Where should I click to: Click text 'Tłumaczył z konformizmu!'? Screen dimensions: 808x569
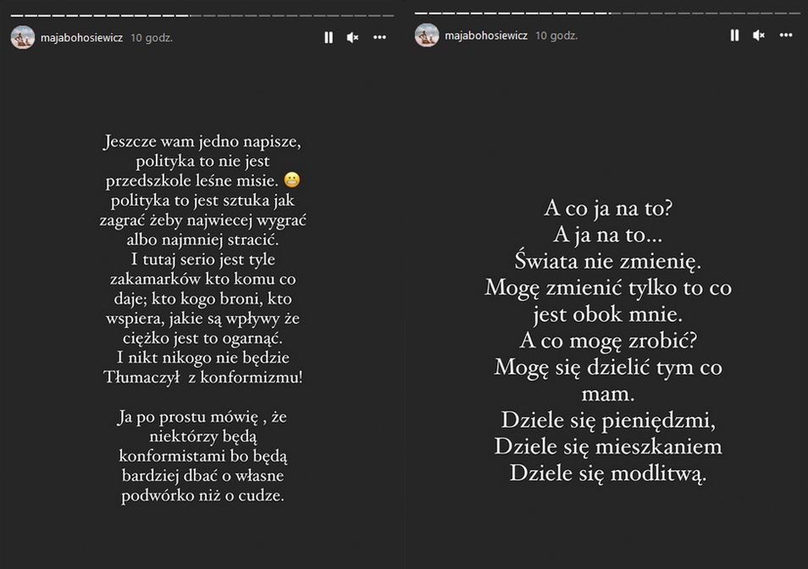[203, 378]
